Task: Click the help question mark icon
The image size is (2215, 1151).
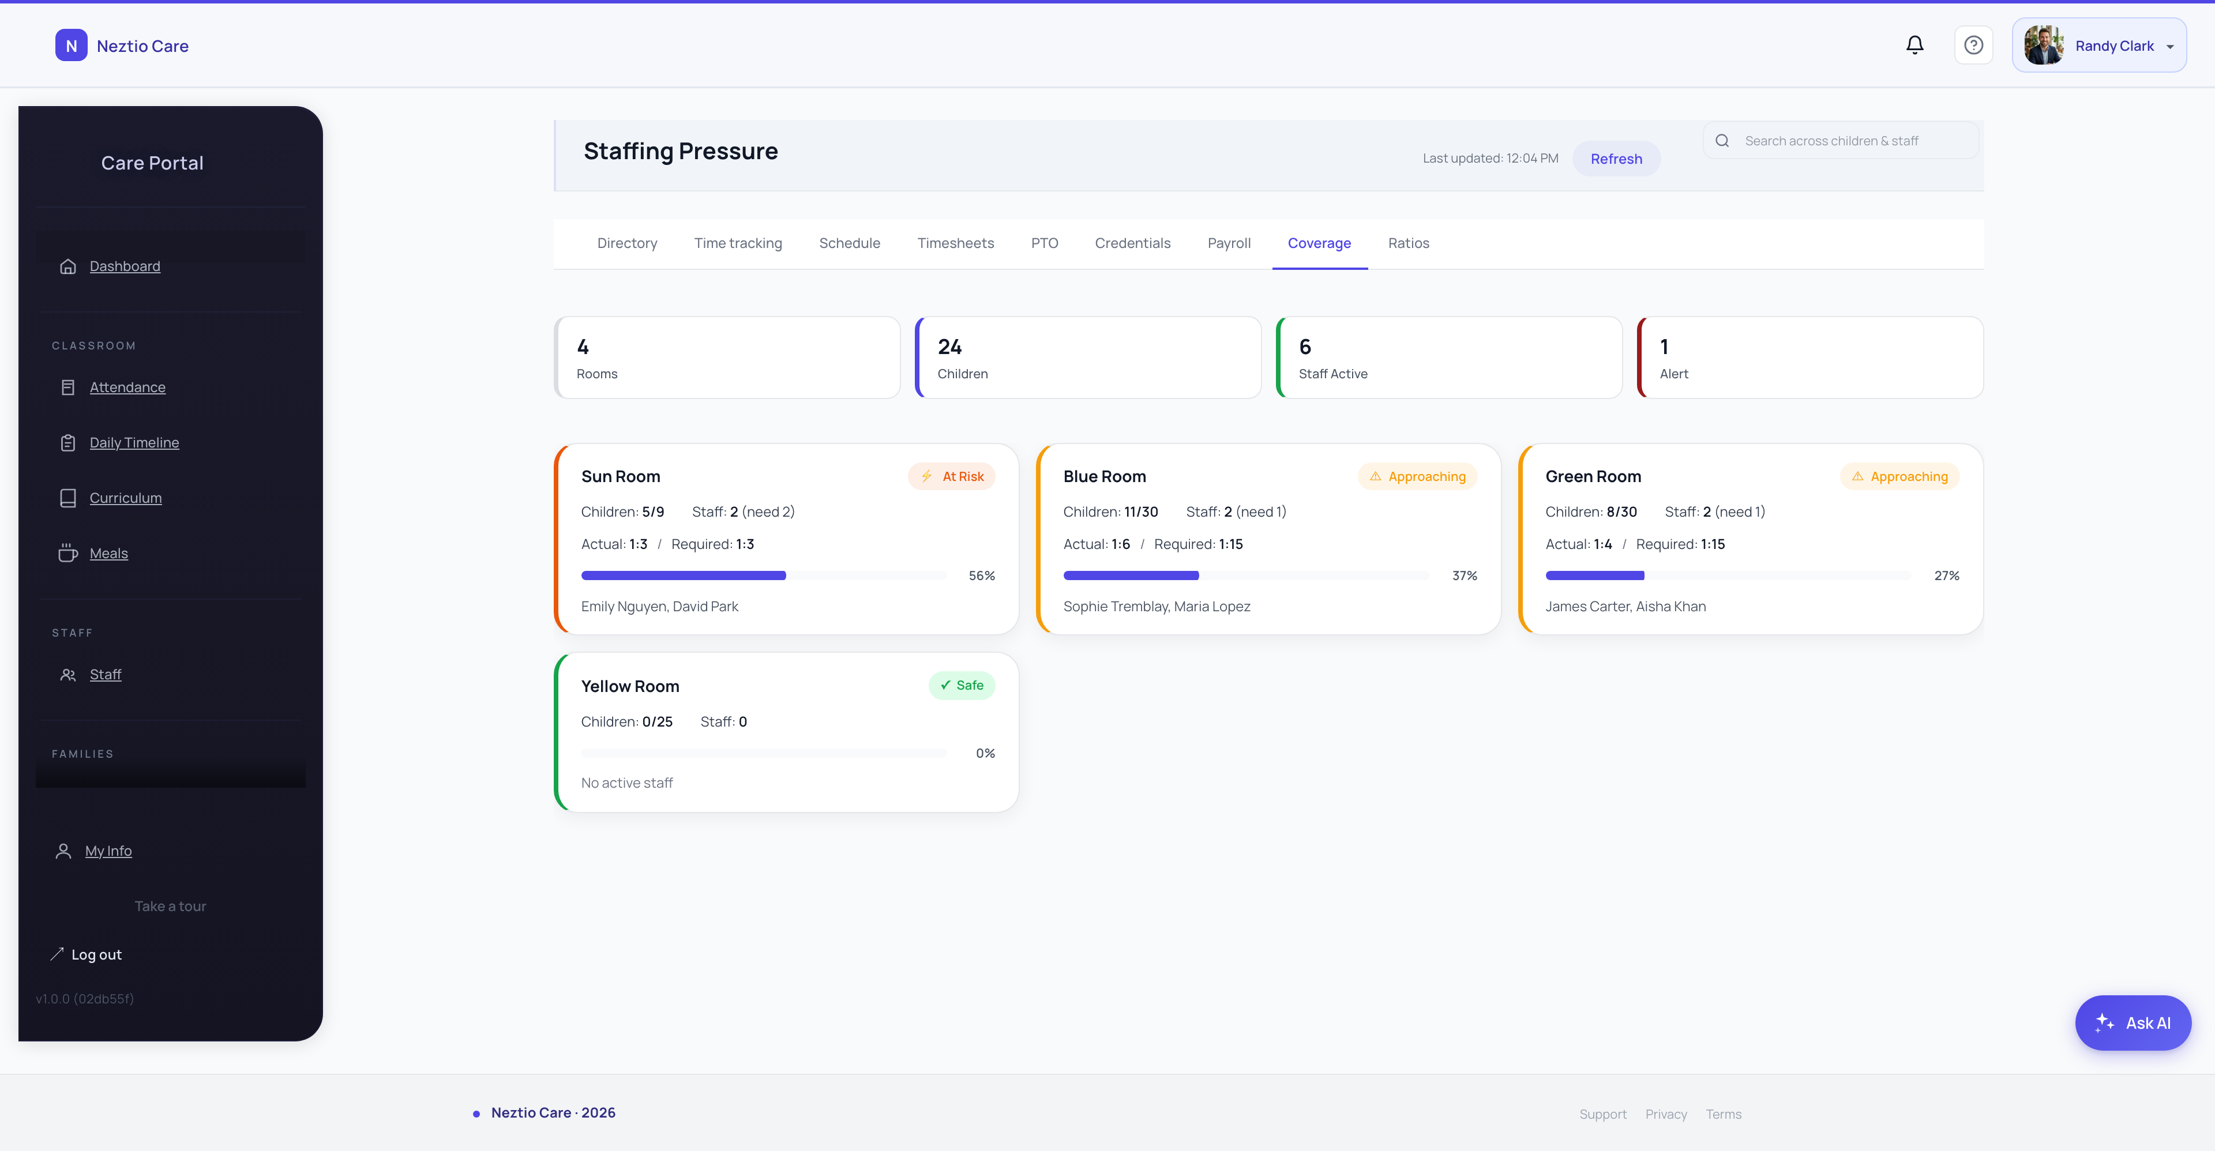Action: [x=1973, y=45]
